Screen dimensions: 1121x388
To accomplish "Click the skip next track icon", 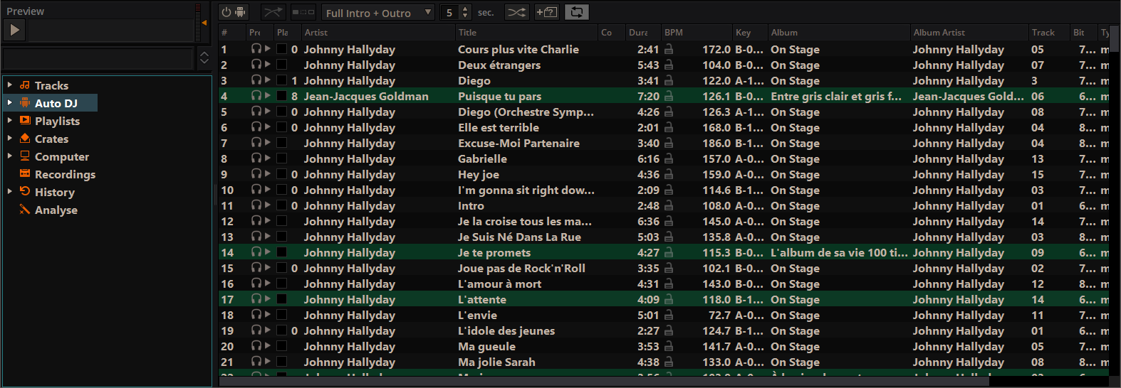I will (x=303, y=12).
